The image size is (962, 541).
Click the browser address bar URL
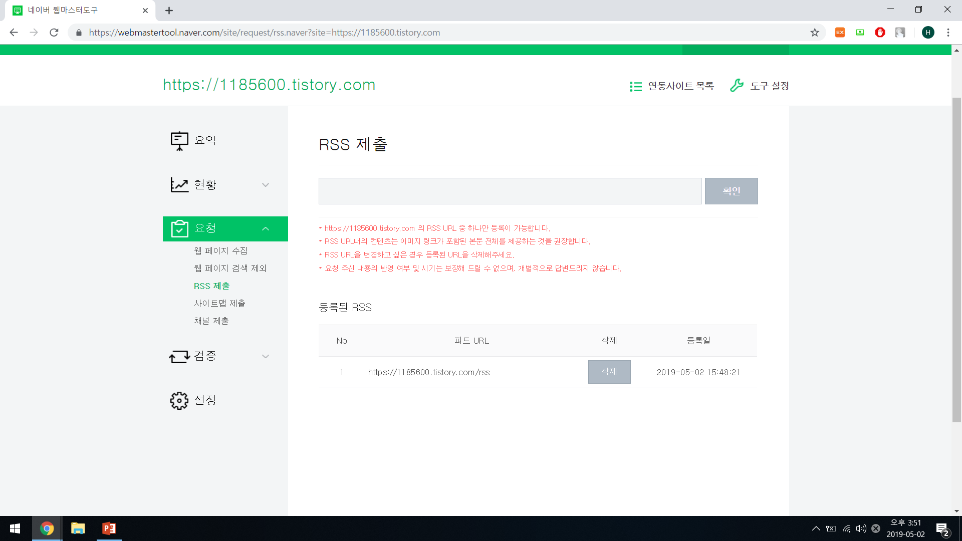click(x=265, y=33)
